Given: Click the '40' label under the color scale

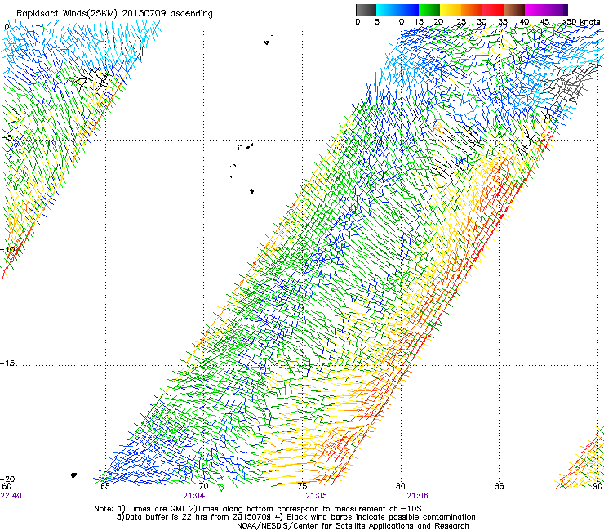Looking at the screenshot, I should point(524,22).
